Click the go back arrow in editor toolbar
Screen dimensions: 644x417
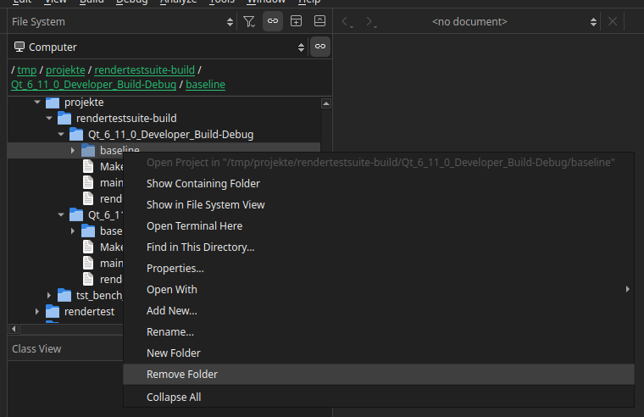tap(347, 21)
